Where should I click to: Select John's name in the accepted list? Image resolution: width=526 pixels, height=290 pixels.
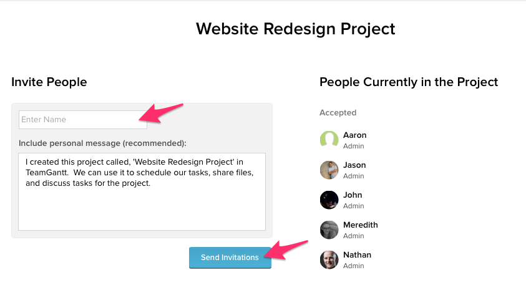pyautogui.click(x=353, y=195)
